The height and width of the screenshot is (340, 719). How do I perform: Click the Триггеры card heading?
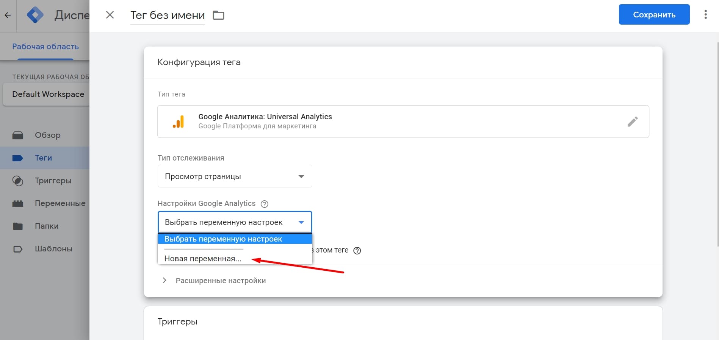[x=177, y=322]
